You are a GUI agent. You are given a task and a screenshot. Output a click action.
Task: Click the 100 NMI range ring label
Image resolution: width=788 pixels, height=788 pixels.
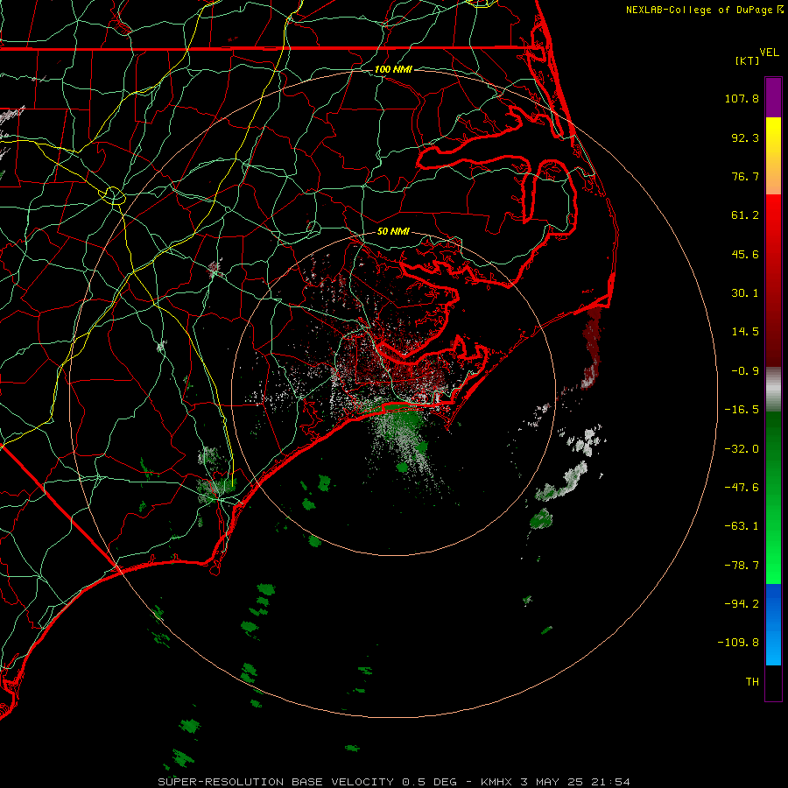393,69
